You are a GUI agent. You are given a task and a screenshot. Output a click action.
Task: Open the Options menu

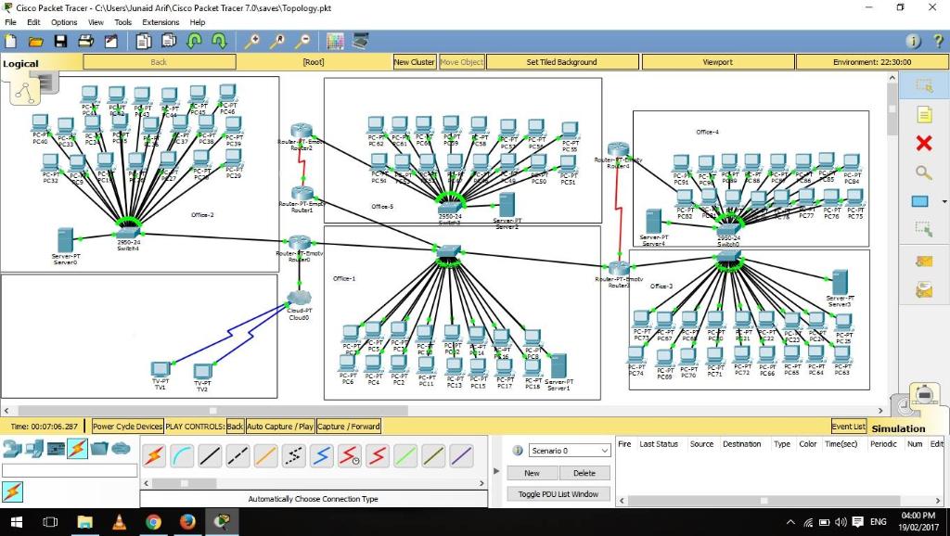[x=64, y=22]
